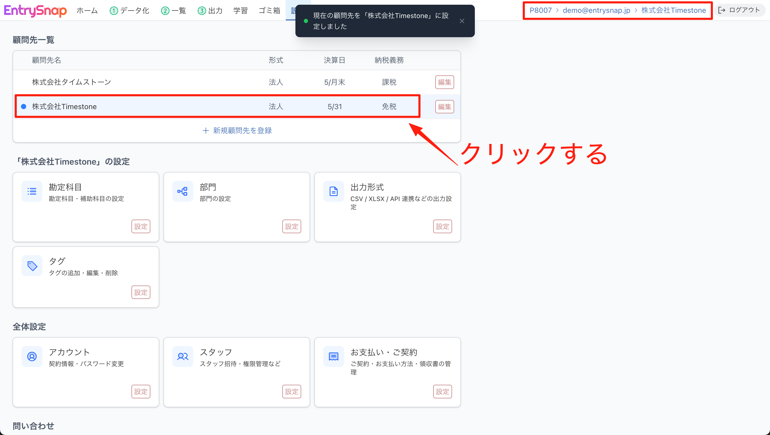The width and height of the screenshot is (770, 435).
Task: Select the 株式会社Timestone client row
Action: 236,107
